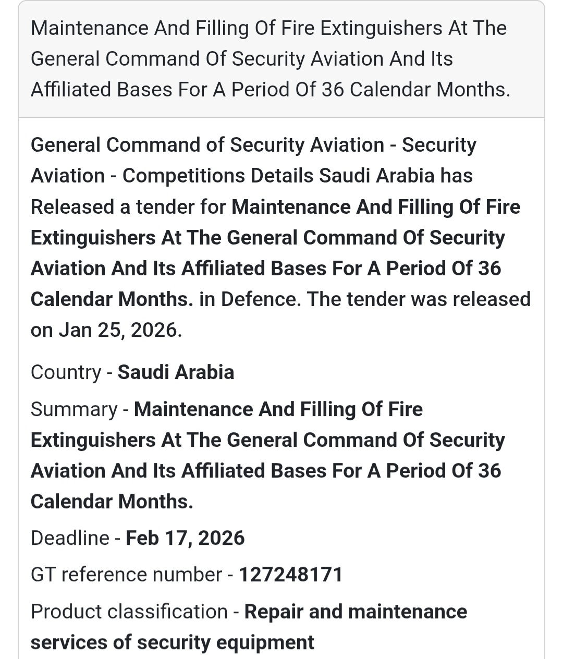The height and width of the screenshot is (659, 563).
Task: Click the words 'Released a tender for'
Action: pyautogui.click(x=128, y=207)
